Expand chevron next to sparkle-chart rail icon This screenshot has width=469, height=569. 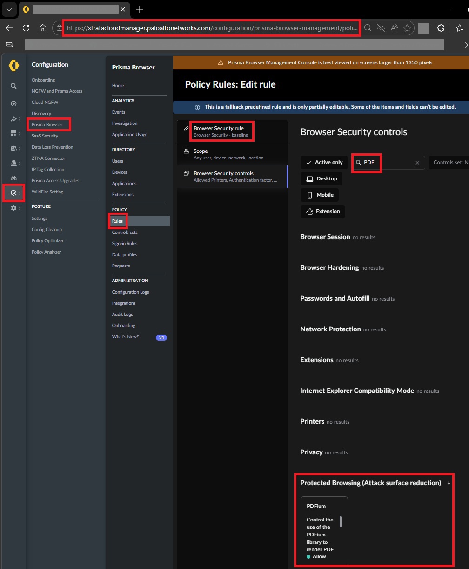(x=20, y=119)
